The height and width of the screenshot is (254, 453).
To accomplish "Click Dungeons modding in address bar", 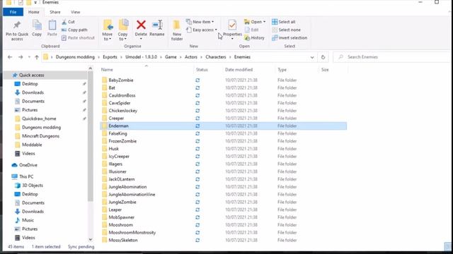I will tap(75, 57).
